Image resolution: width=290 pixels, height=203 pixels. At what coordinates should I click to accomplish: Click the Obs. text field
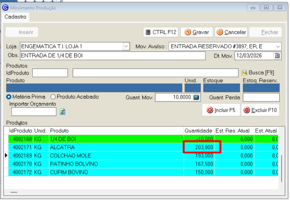(112, 56)
